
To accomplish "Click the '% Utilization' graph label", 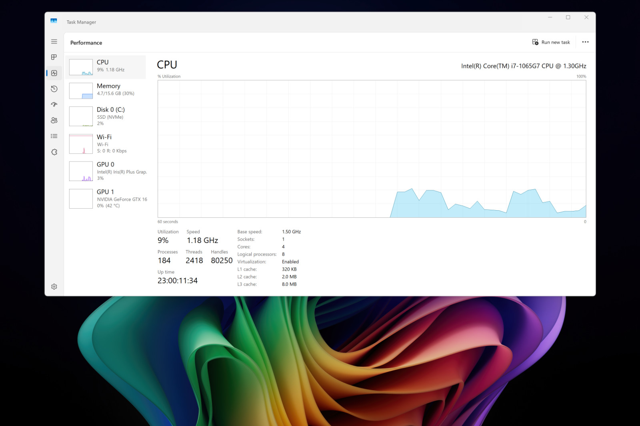I will [169, 76].
